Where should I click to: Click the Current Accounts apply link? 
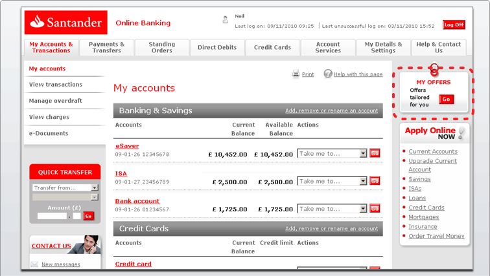433,151
